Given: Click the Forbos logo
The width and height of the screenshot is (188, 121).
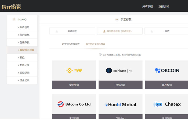Looking at the screenshot, I should tap(11, 7).
